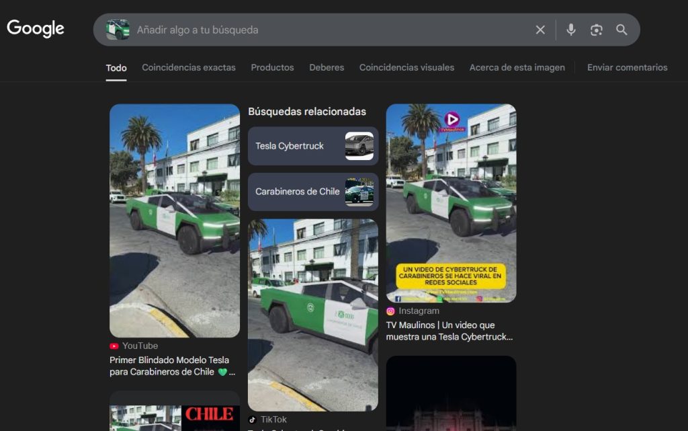Go to the Productos tab
This screenshot has height=431, width=688.
[x=273, y=68]
